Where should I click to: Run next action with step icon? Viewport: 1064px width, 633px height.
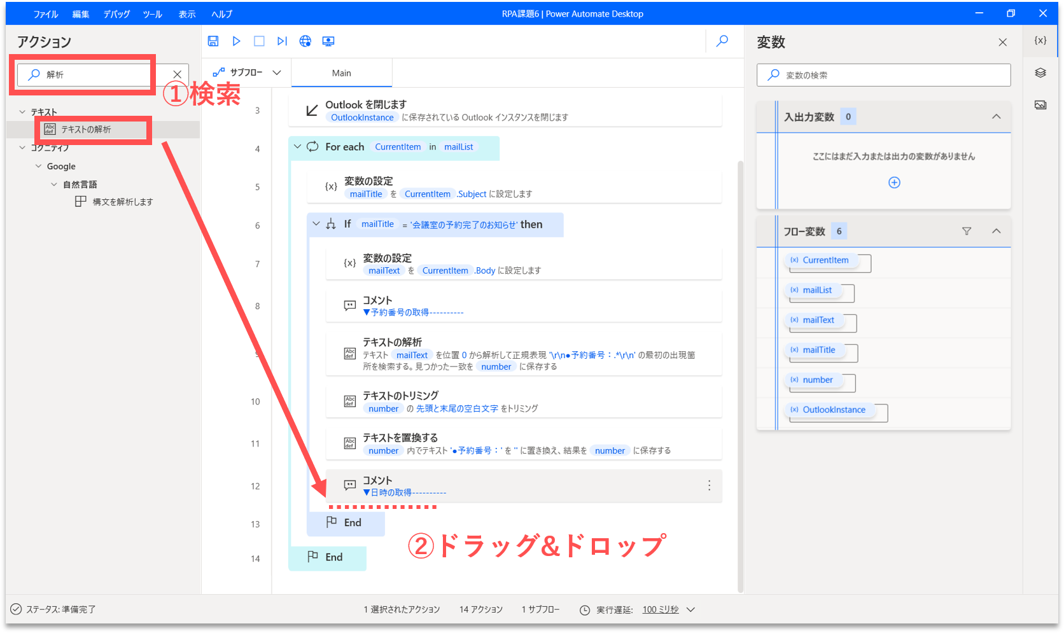click(282, 41)
